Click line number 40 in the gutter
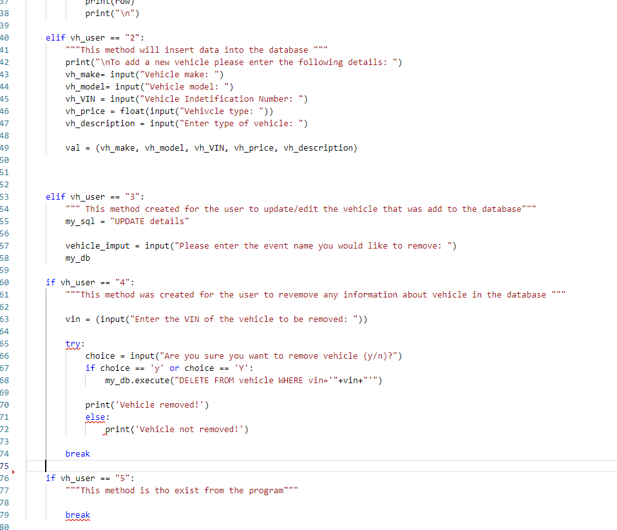This screenshot has width=617, height=530. click(5, 38)
